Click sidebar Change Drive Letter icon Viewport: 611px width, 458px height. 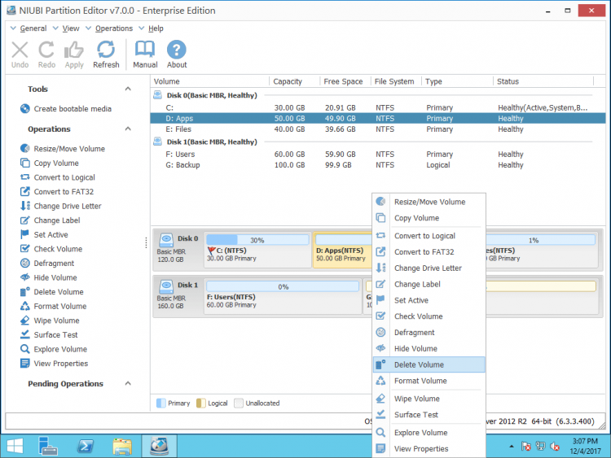coord(25,206)
